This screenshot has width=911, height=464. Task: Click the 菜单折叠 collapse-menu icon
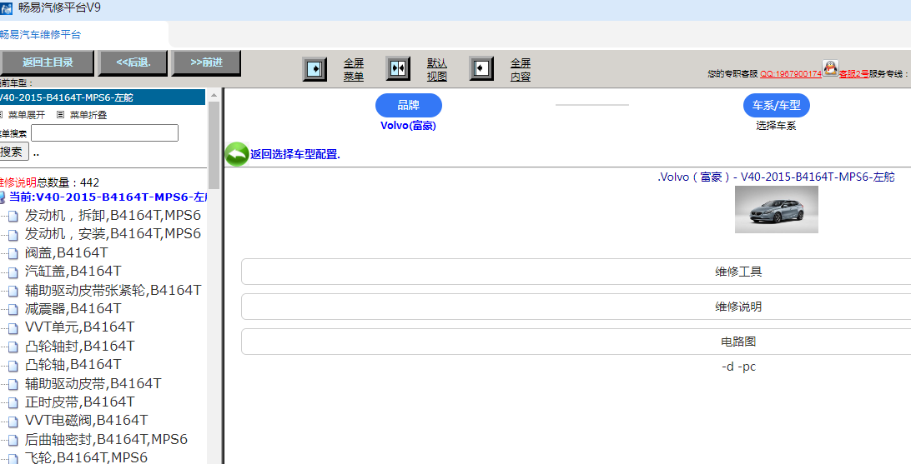tap(60, 115)
